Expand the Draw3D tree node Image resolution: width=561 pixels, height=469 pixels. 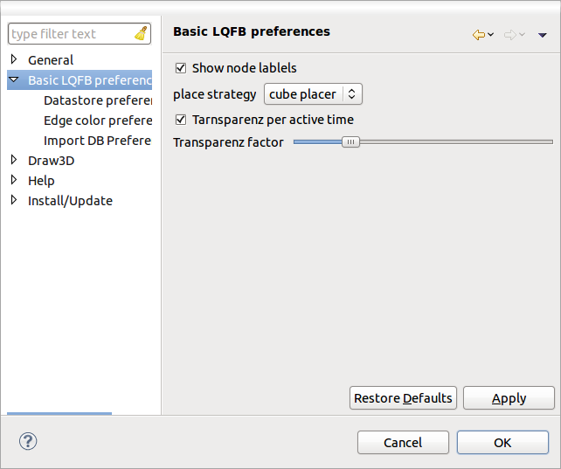coord(14,161)
